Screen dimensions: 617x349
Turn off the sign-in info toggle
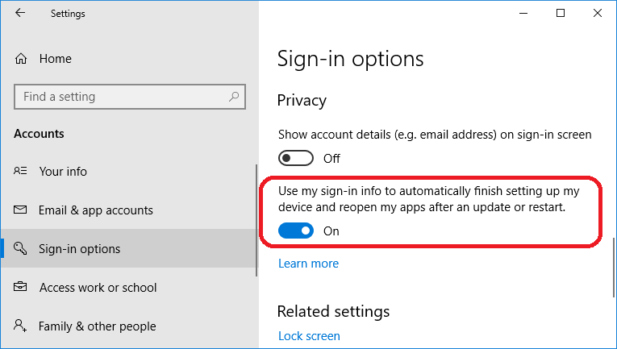[296, 231]
